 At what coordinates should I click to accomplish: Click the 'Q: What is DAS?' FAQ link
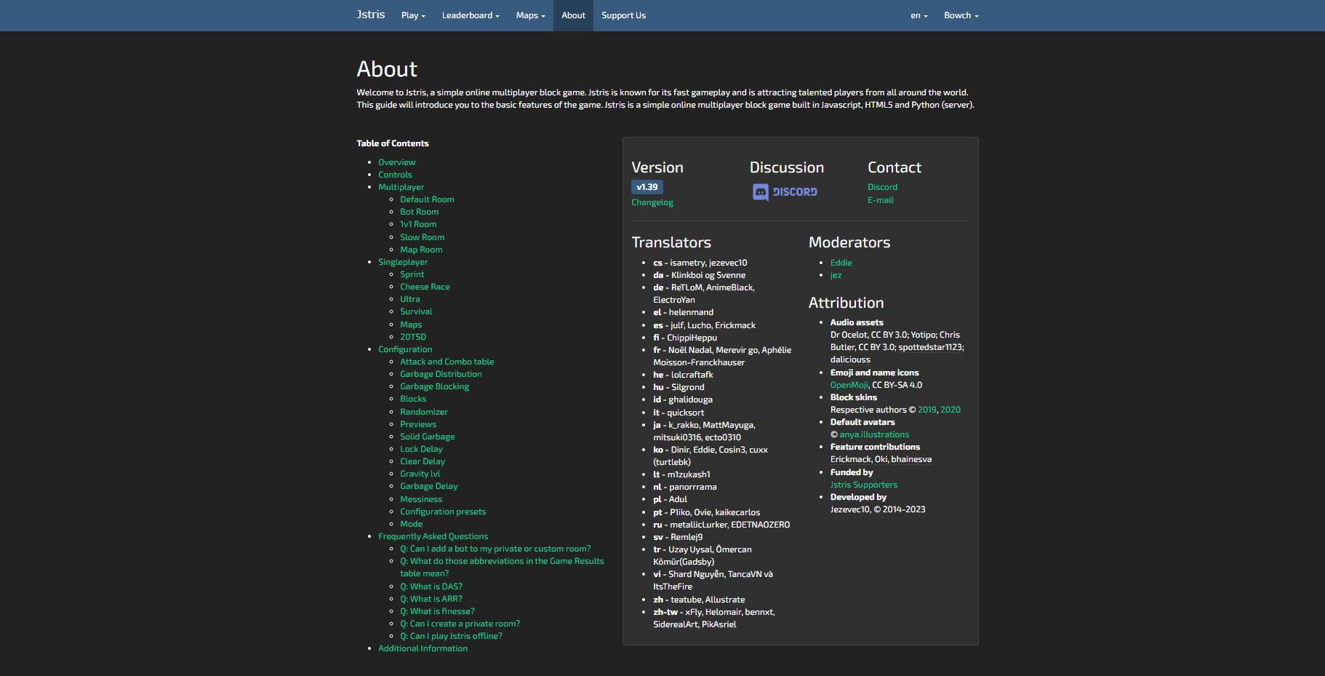coord(431,586)
